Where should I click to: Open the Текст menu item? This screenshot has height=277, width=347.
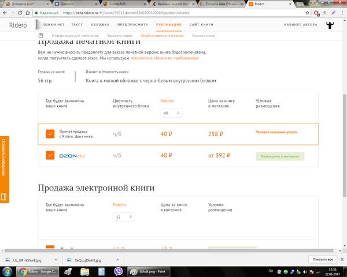coord(77,24)
